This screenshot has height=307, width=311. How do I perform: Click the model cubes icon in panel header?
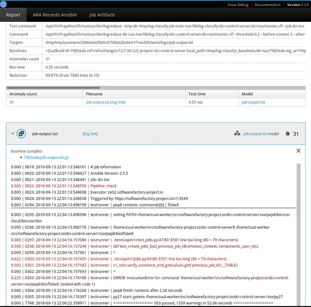(237, 134)
